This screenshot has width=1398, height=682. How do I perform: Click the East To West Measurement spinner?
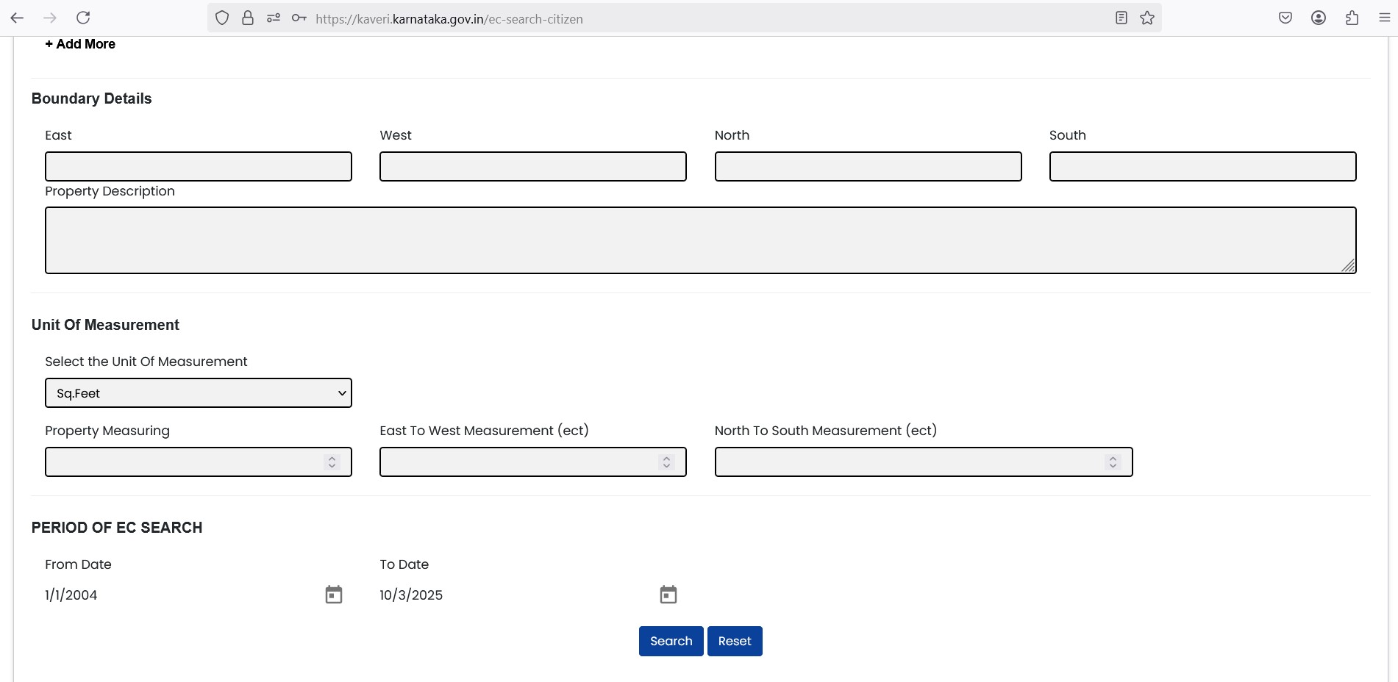pos(667,462)
